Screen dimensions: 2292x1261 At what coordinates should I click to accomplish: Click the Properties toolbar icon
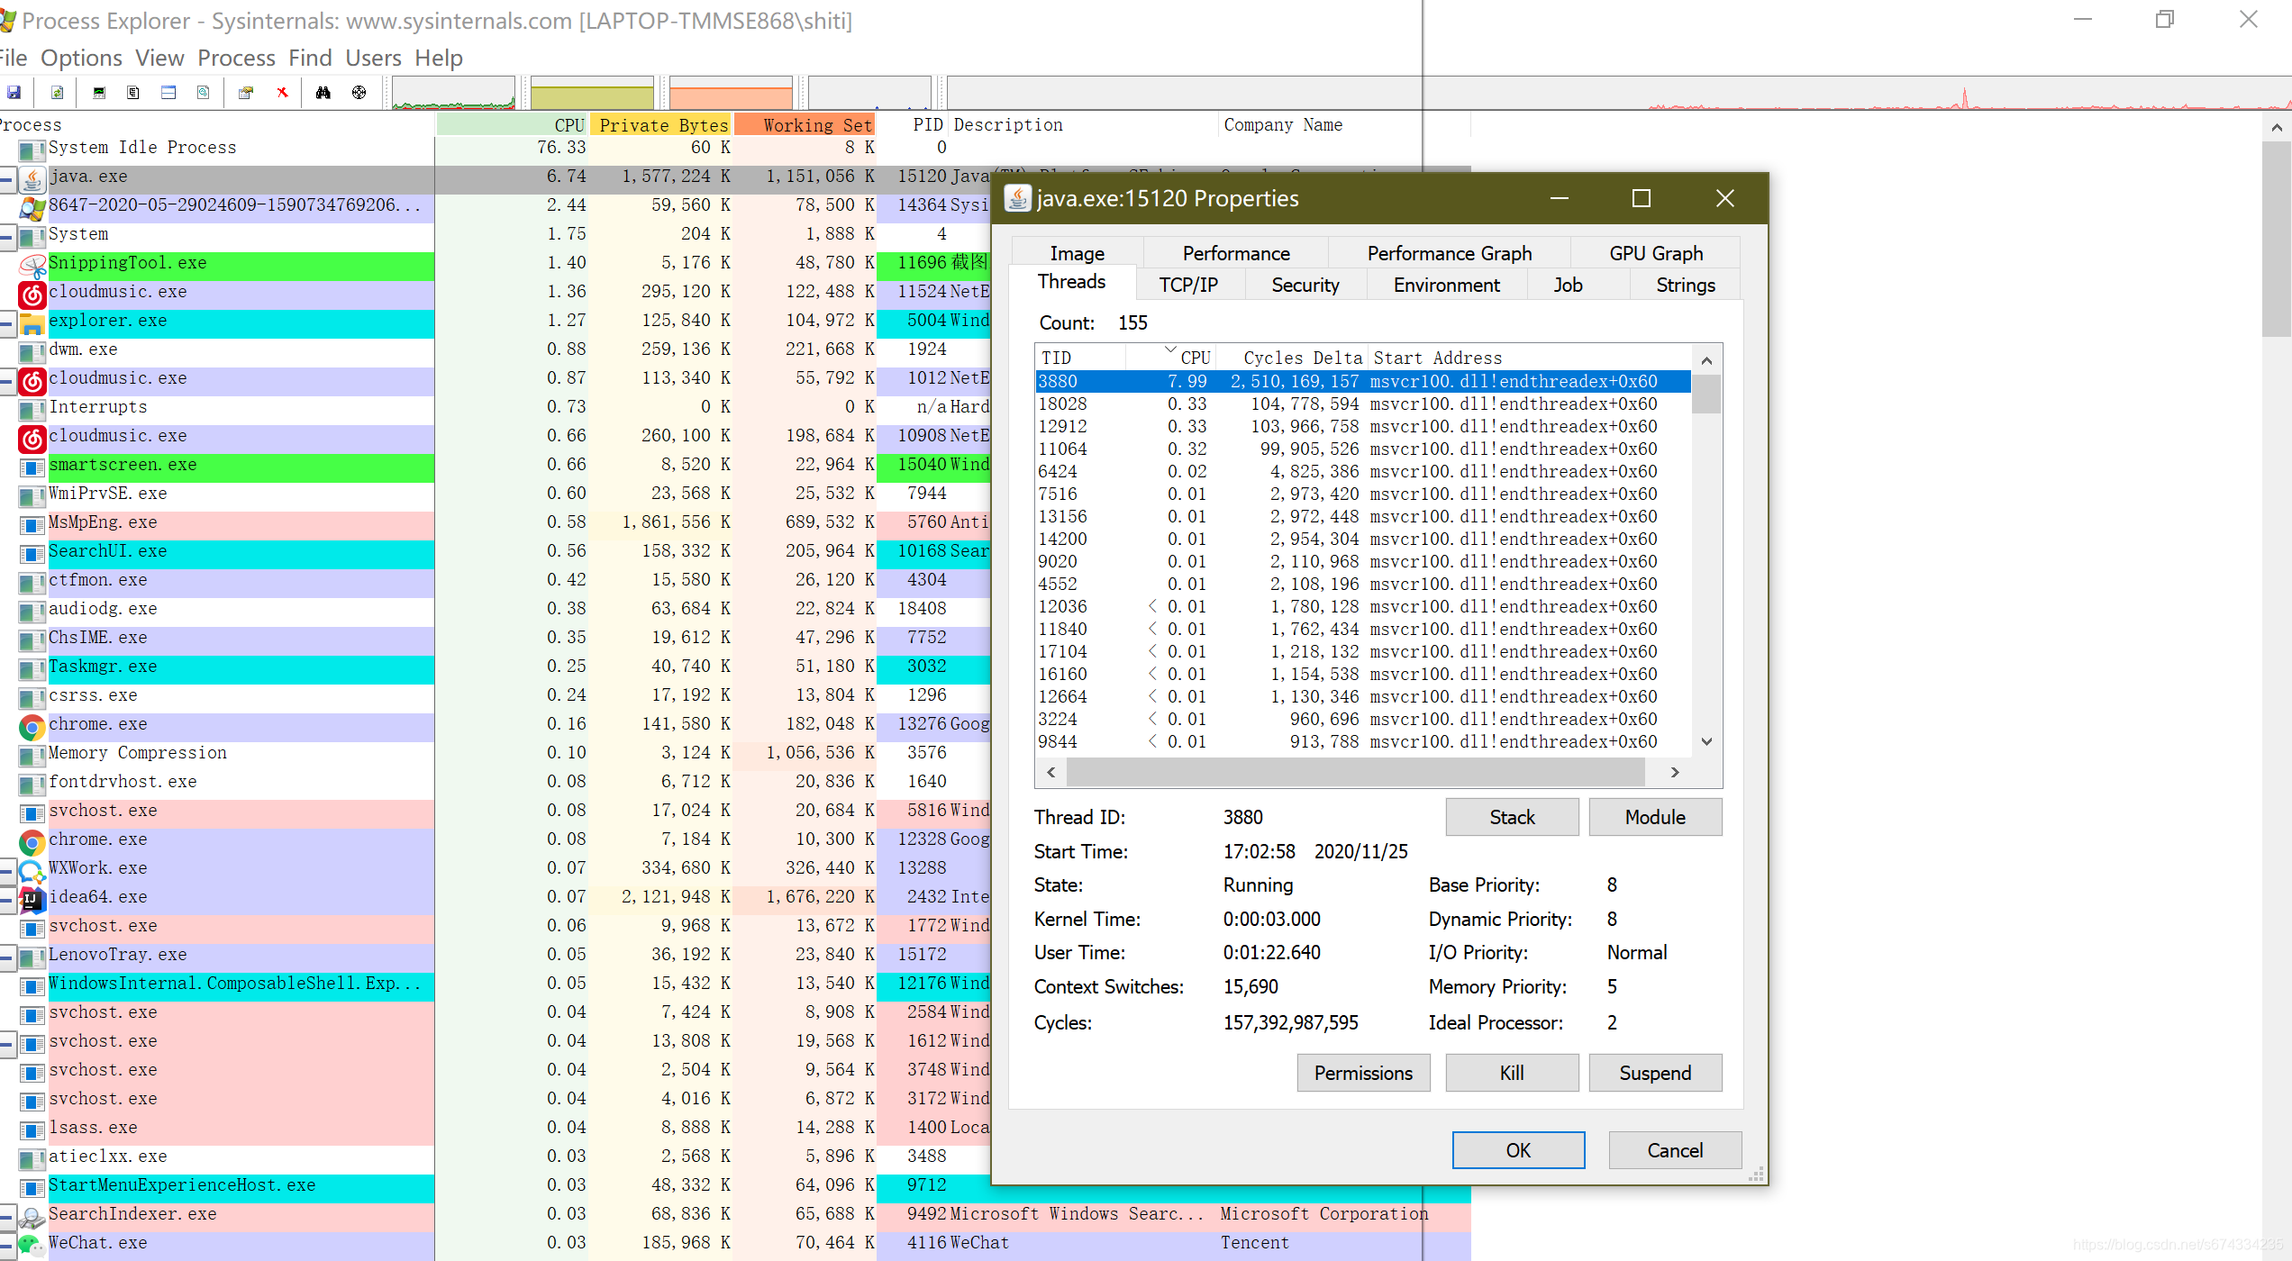click(x=245, y=93)
